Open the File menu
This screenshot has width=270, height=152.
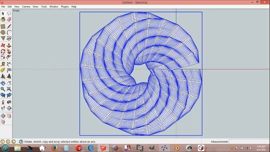click(x=3, y=7)
